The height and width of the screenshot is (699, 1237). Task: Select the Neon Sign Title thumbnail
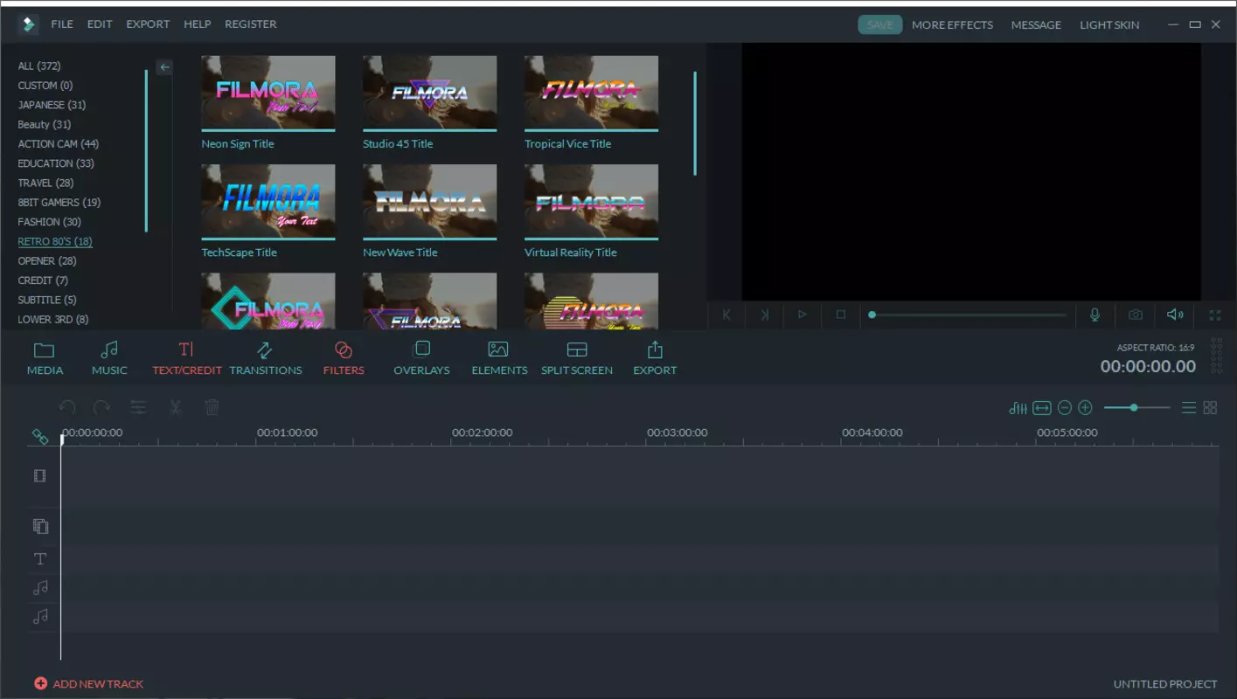tap(268, 93)
